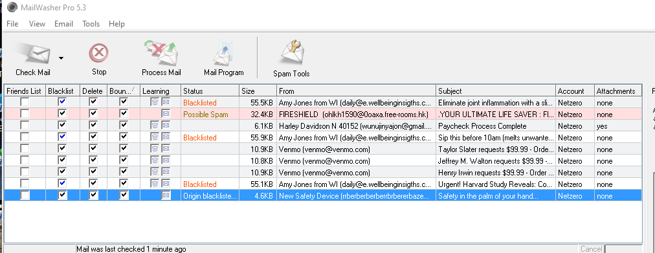Screen dimensions: 655x253
Task: Click the envelope learning icon in the FIRESHIELD row
Action: pos(166,113)
